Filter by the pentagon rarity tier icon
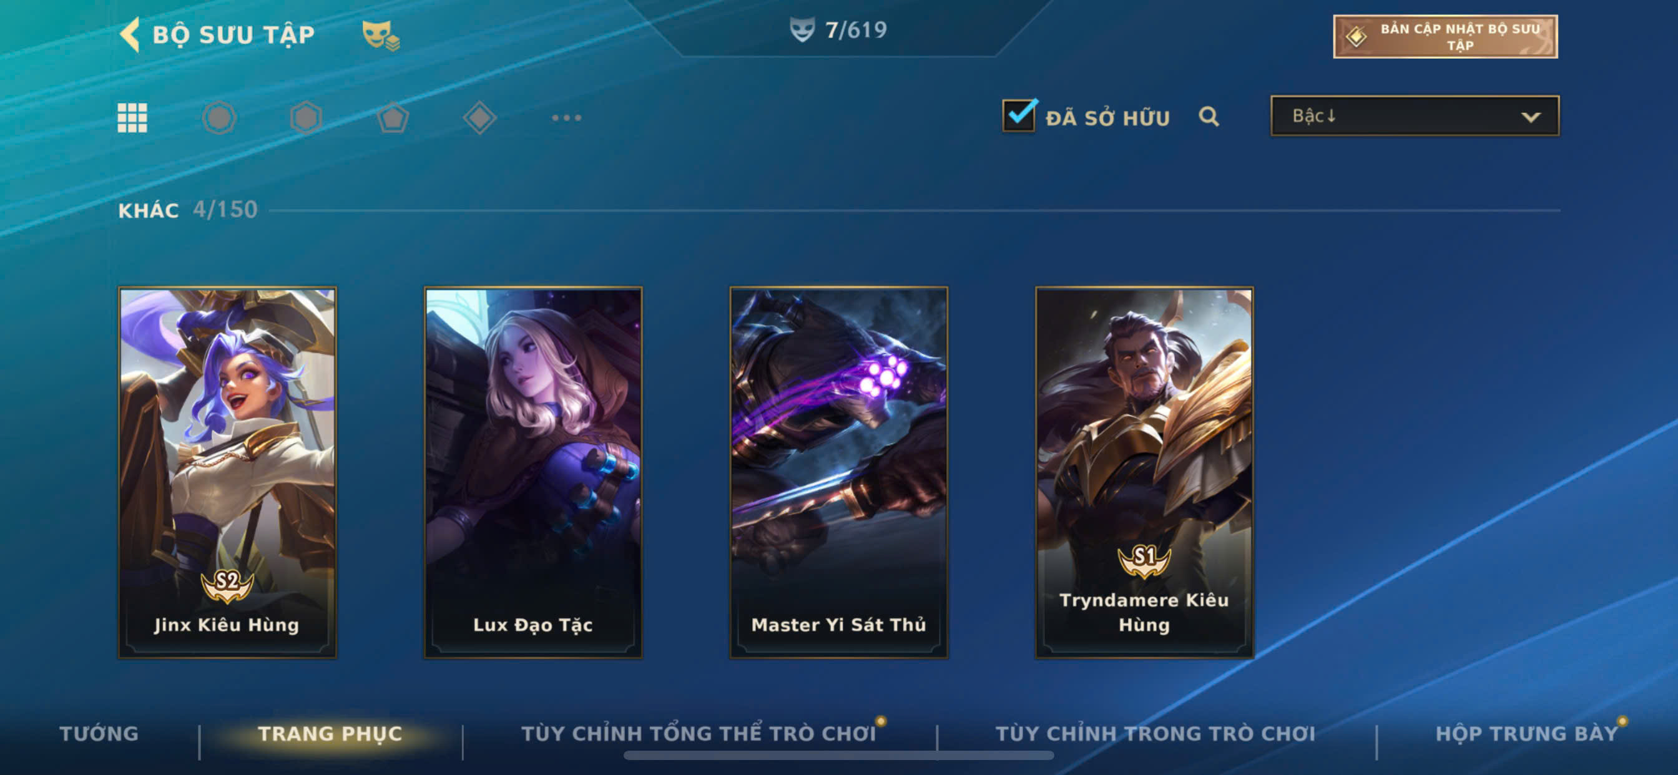This screenshot has height=775, width=1678. click(x=393, y=118)
